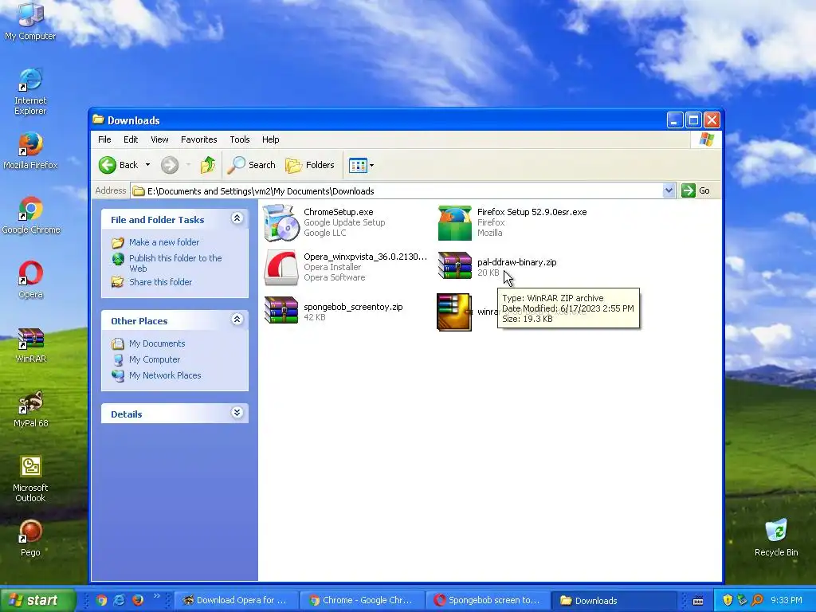Viewport: 816px width, 612px height.
Task: Select the Google Chrome desktop shortcut
Action: tap(31, 215)
